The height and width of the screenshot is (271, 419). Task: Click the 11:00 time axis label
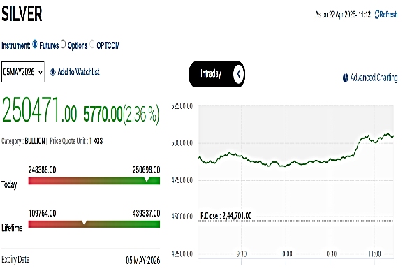tap(374, 254)
